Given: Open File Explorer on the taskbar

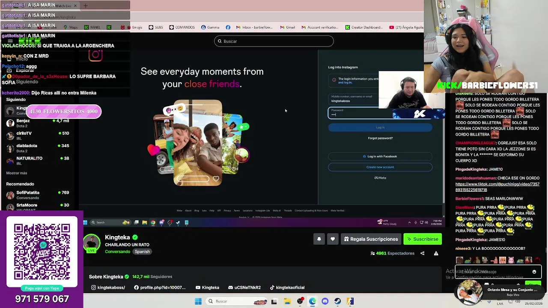Looking at the screenshot, I should coord(287,301).
